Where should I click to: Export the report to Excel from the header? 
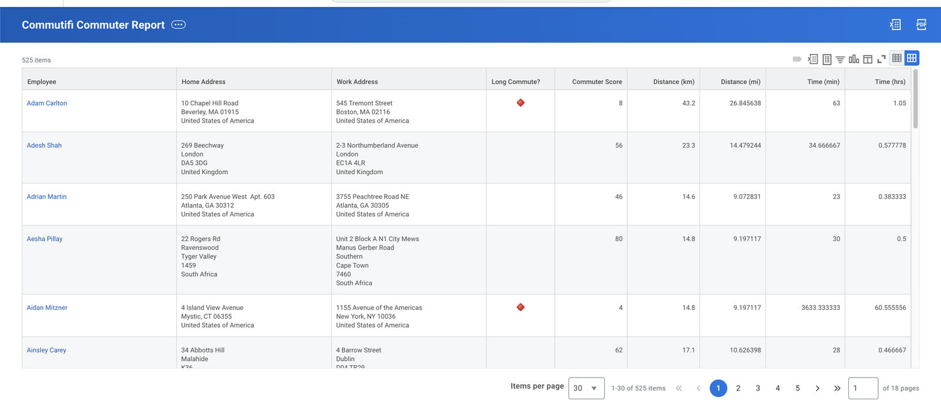click(895, 24)
